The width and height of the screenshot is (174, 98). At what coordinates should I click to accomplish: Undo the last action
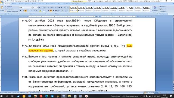(8, 1)
